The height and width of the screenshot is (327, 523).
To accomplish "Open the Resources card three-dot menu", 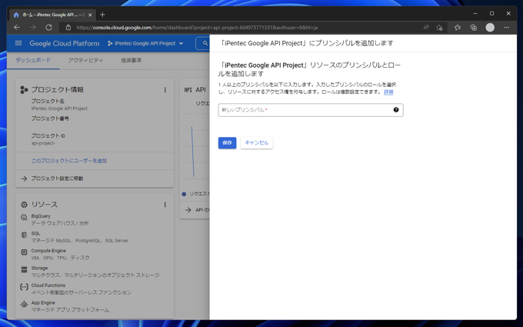I will pos(165,205).
